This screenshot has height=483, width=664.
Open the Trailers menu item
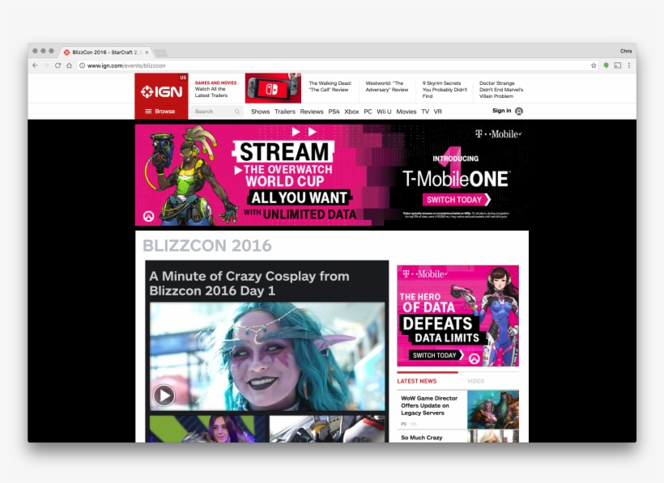tap(284, 112)
